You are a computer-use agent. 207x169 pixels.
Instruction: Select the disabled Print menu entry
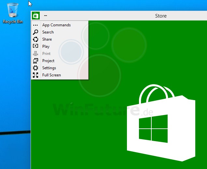pyautogui.click(x=60, y=54)
